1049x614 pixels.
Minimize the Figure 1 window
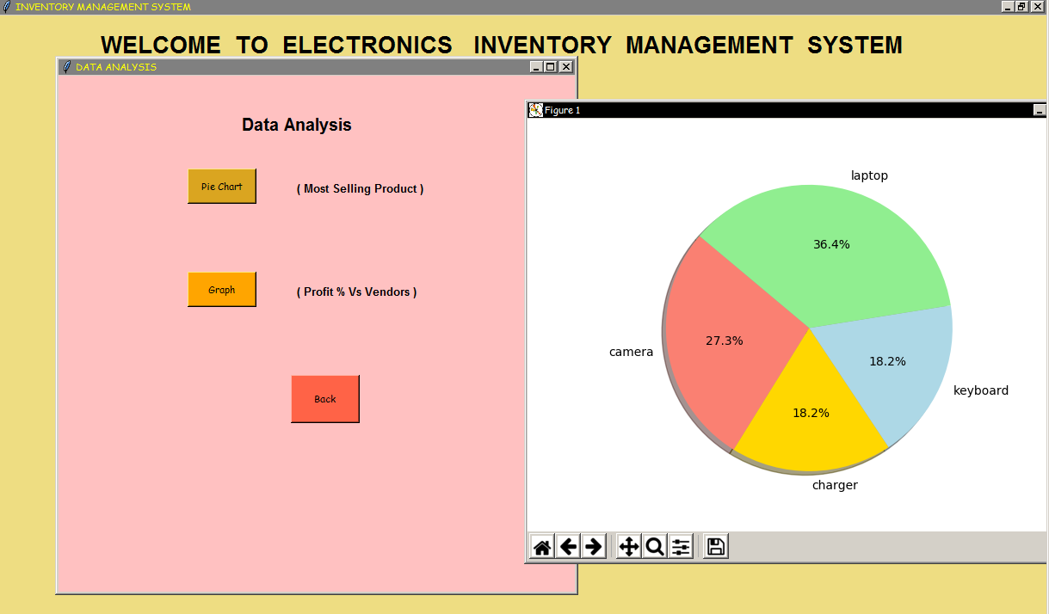[x=1040, y=110]
